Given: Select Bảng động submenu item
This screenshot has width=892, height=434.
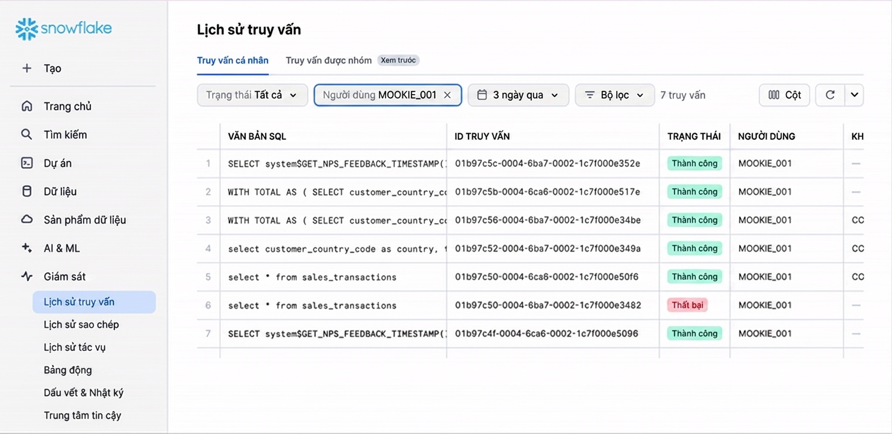Looking at the screenshot, I should 68,370.
